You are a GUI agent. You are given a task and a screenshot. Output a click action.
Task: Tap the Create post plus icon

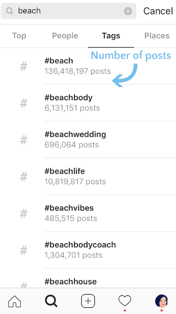click(88, 301)
